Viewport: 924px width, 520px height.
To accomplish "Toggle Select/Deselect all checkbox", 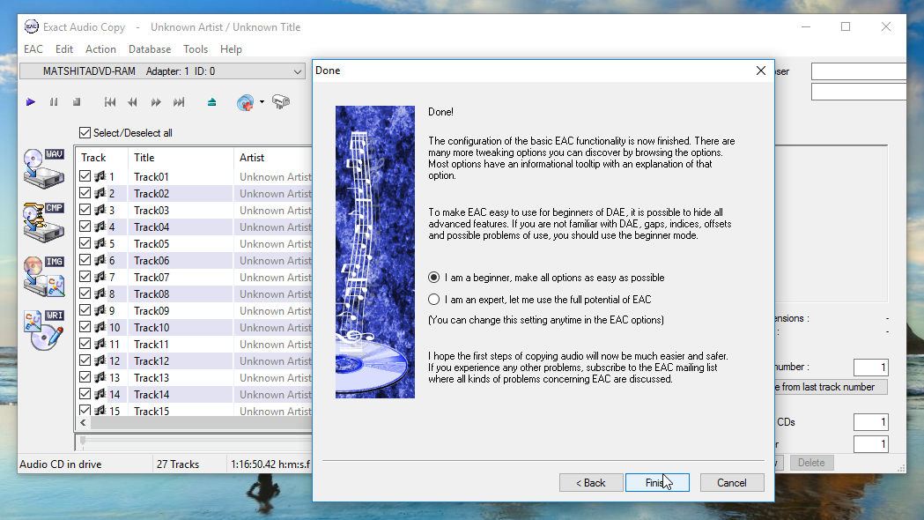I will 85,133.
